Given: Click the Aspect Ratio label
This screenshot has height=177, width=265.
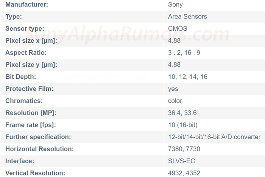Looking at the screenshot, I should pos(26,53).
